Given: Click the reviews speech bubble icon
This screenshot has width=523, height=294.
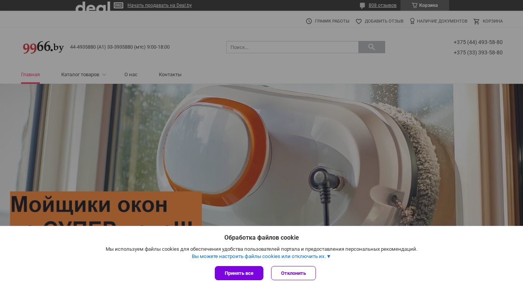Looking at the screenshot, I should coord(362,6).
